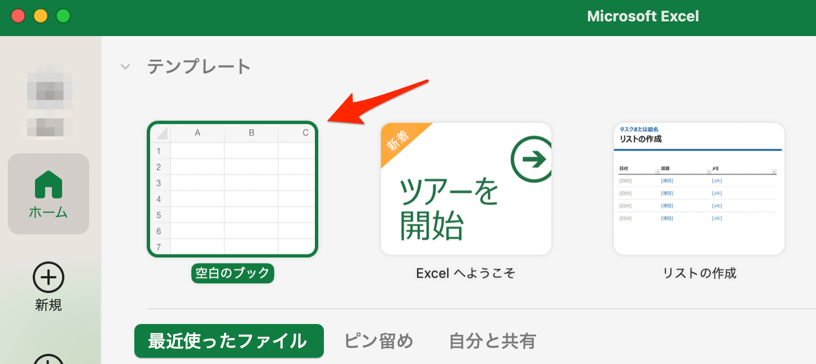The width and height of the screenshot is (816, 364).
Task: Open the 空白のブック blank workbook thumbnail
Action: [x=232, y=189]
